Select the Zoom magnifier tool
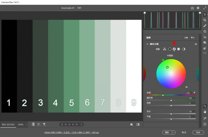This screenshot has width=208, height=137. (205, 106)
